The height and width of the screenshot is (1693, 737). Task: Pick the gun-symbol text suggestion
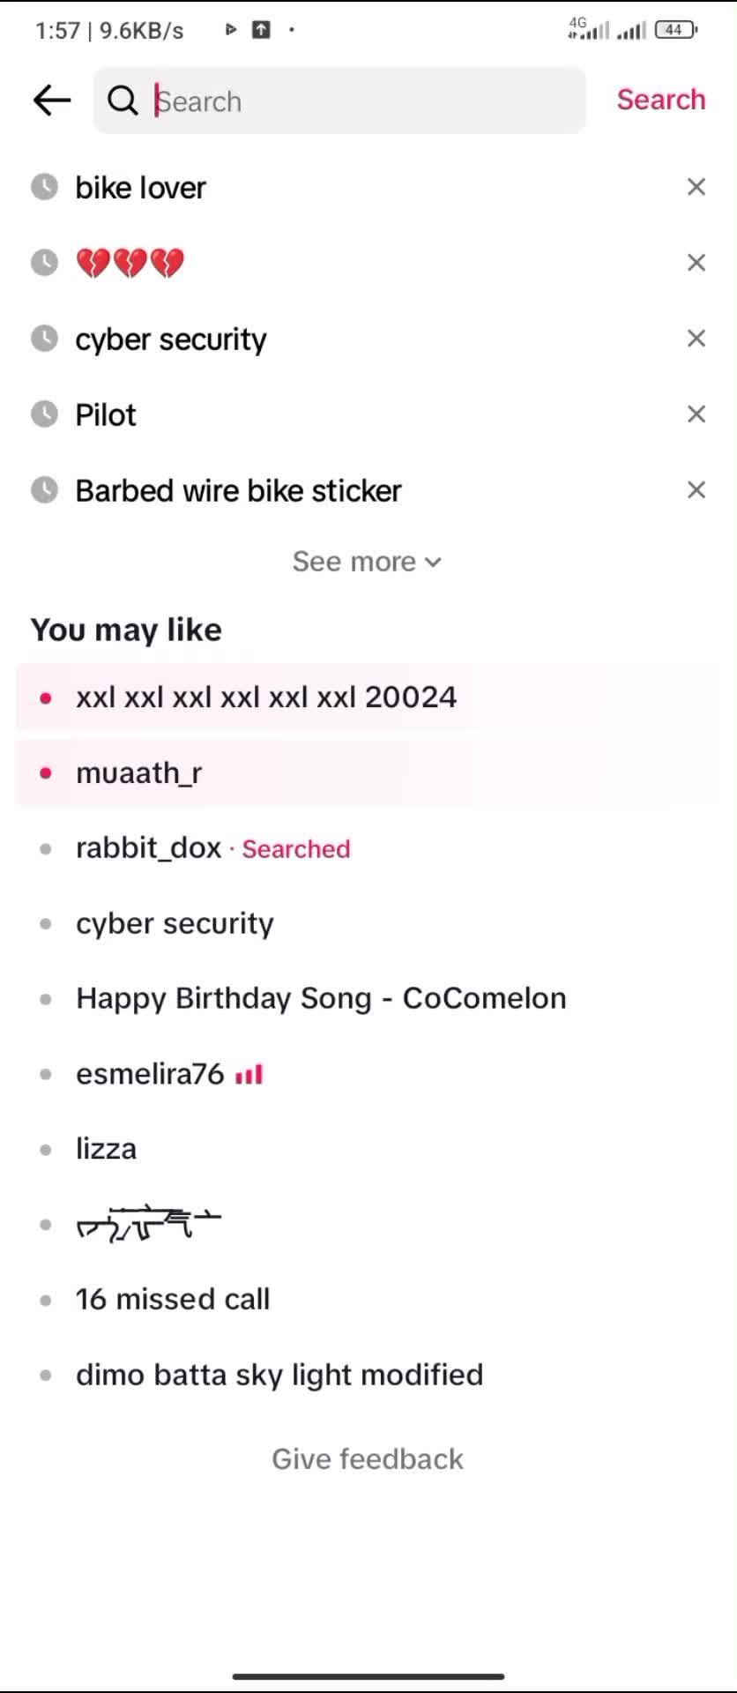click(x=148, y=1224)
